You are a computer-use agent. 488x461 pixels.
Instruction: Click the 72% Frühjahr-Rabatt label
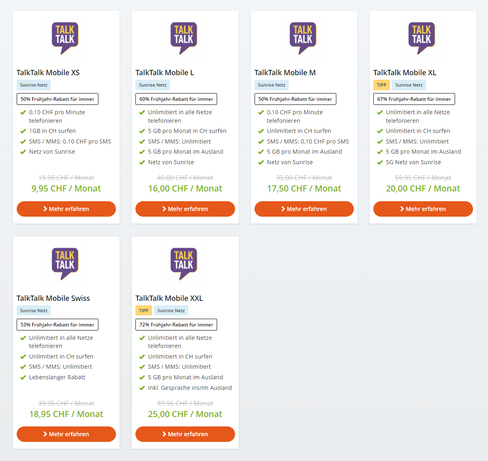click(x=176, y=325)
